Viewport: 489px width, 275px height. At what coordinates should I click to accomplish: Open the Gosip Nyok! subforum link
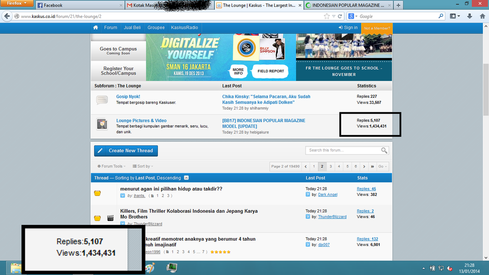coord(128,97)
